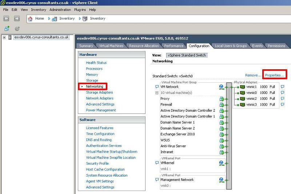Click the Exchange Server 2010 VM icon

[x=222, y=134]
